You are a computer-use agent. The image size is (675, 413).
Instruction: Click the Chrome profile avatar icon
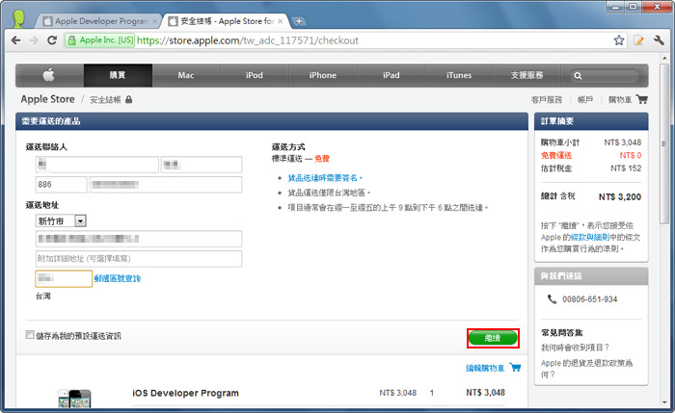point(18,19)
